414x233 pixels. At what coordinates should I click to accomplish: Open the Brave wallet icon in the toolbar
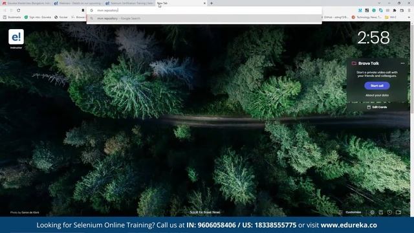pos(402,10)
